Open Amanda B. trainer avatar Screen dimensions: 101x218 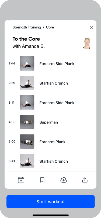[x=87, y=43]
